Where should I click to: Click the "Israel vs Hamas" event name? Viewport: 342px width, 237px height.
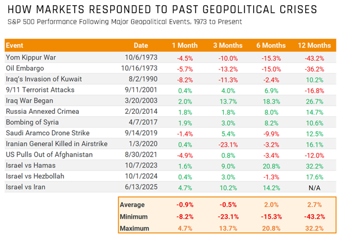click(x=30, y=166)
